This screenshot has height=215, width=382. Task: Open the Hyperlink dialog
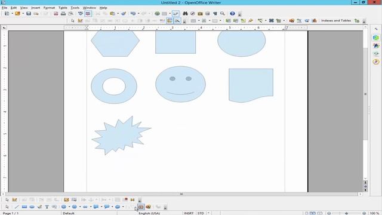point(157,14)
